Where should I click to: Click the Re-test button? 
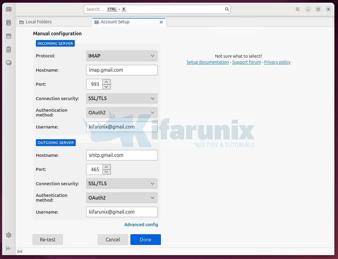pyautogui.click(x=48, y=240)
